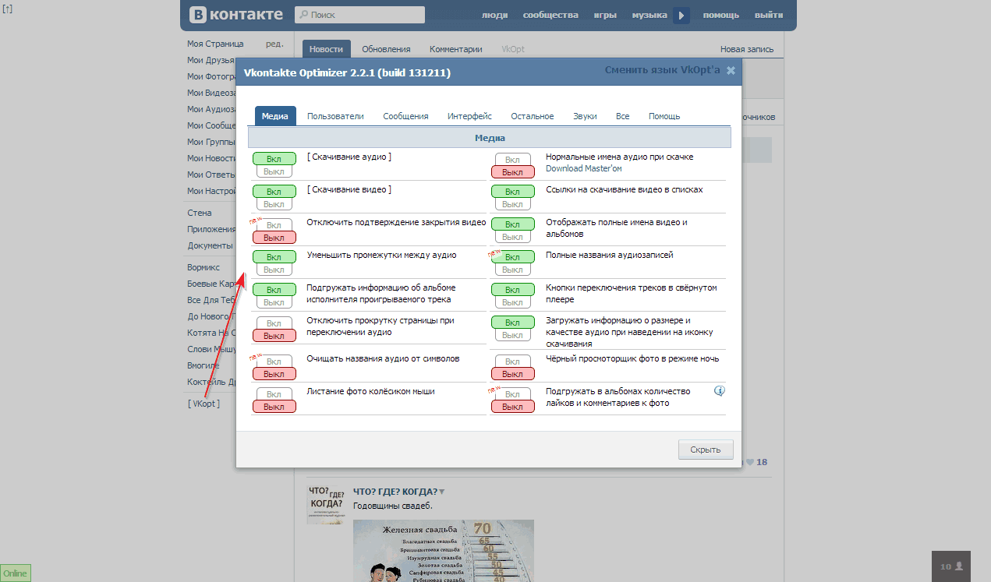Click the Online status indicator
The image size is (991, 582).
point(16,573)
